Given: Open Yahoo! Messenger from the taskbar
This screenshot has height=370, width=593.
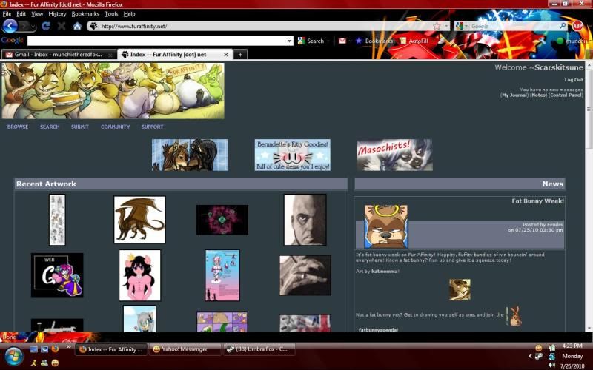Looking at the screenshot, I should (185, 349).
